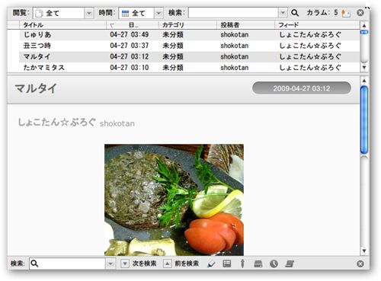Click the 2009-04-27 03:12 date badge

(x=302, y=88)
